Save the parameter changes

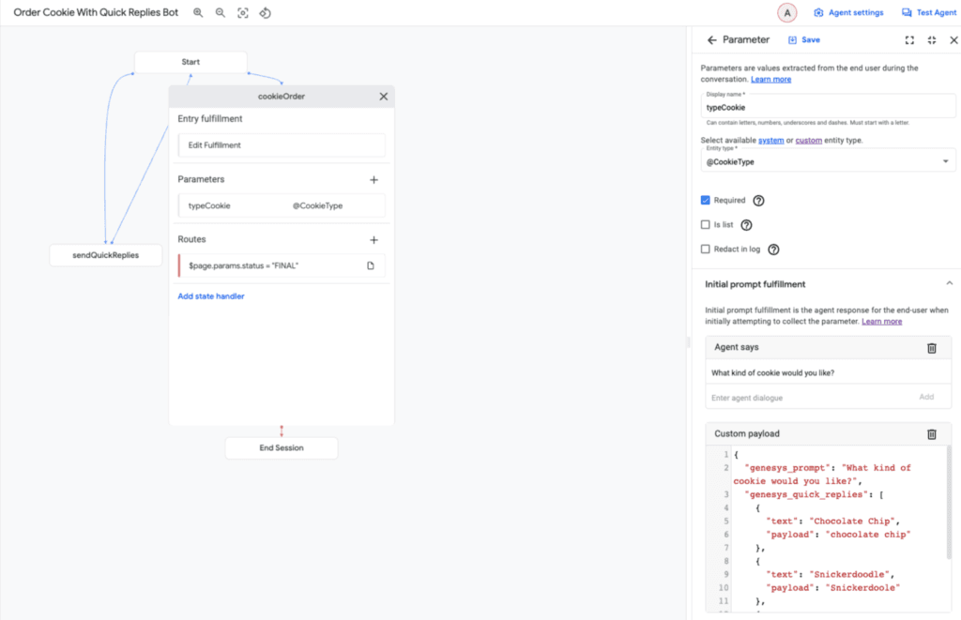click(802, 40)
